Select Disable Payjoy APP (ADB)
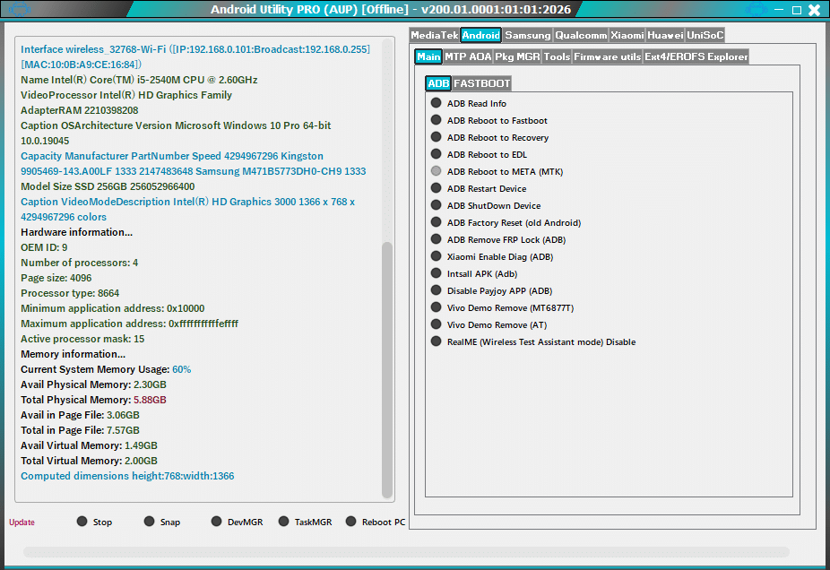The width and height of the screenshot is (830, 570). [x=437, y=290]
